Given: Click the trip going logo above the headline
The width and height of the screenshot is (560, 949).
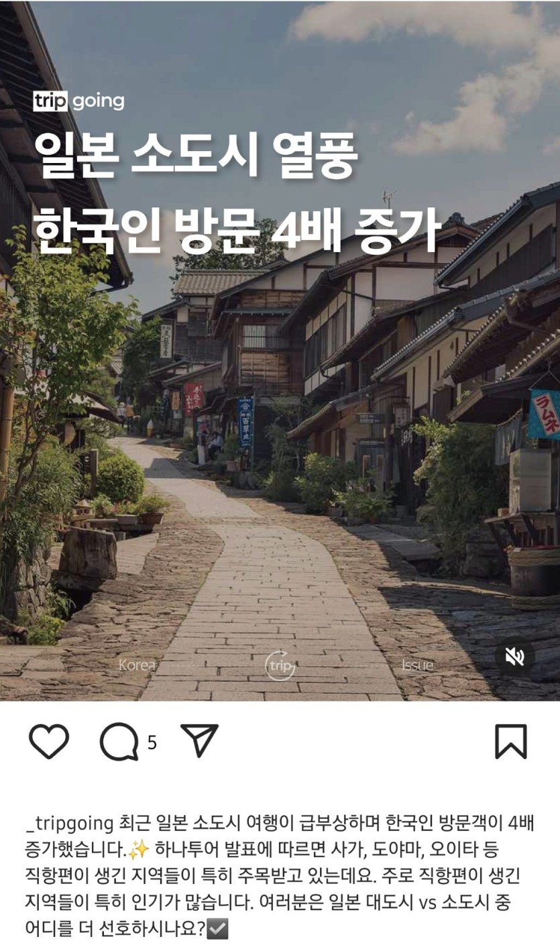Looking at the screenshot, I should coord(78,101).
